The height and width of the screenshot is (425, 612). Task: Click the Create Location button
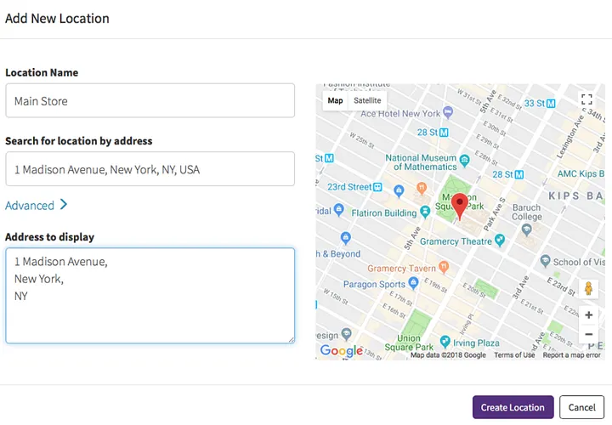[513, 407]
